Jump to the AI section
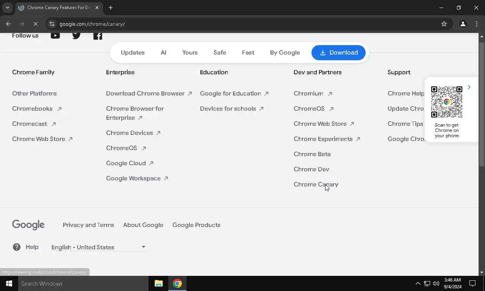The height and width of the screenshot is (291, 485). (163, 53)
